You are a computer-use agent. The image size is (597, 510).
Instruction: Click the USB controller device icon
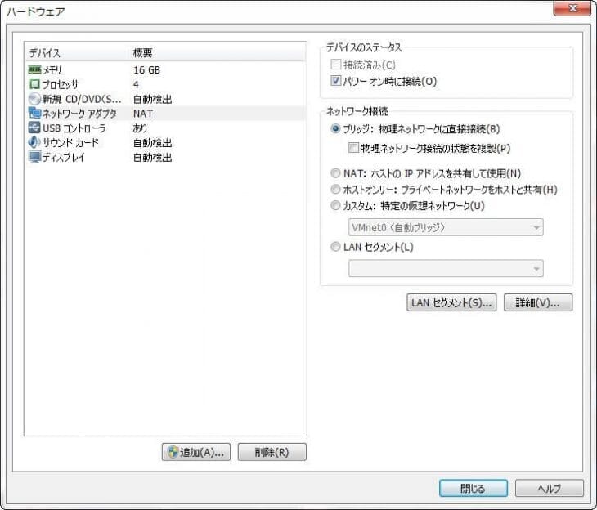(34, 128)
